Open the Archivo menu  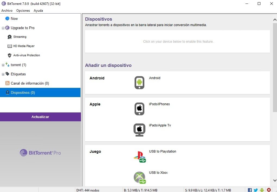7,10
